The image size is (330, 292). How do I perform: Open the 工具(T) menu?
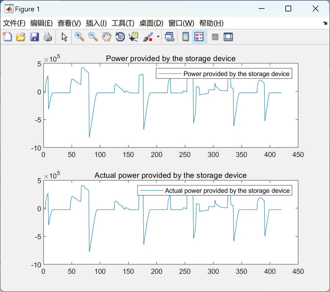coord(123,23)
